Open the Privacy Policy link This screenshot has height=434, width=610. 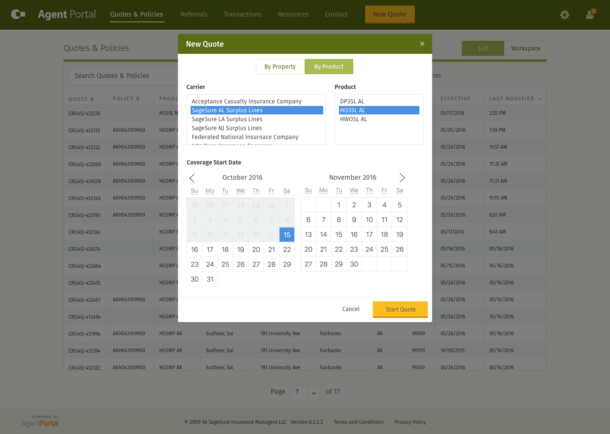(410, 422)
